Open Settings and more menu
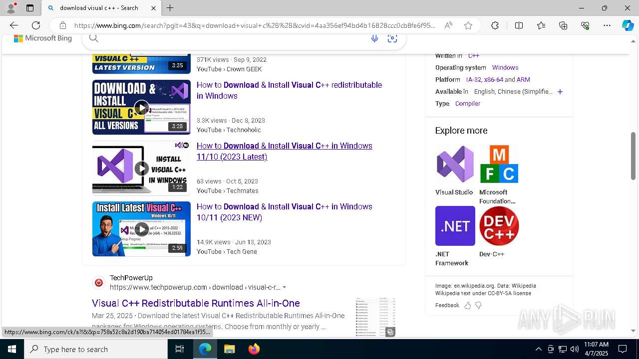Image resolution: width=639 pixels, height=359 pixels. coord(607,25)
